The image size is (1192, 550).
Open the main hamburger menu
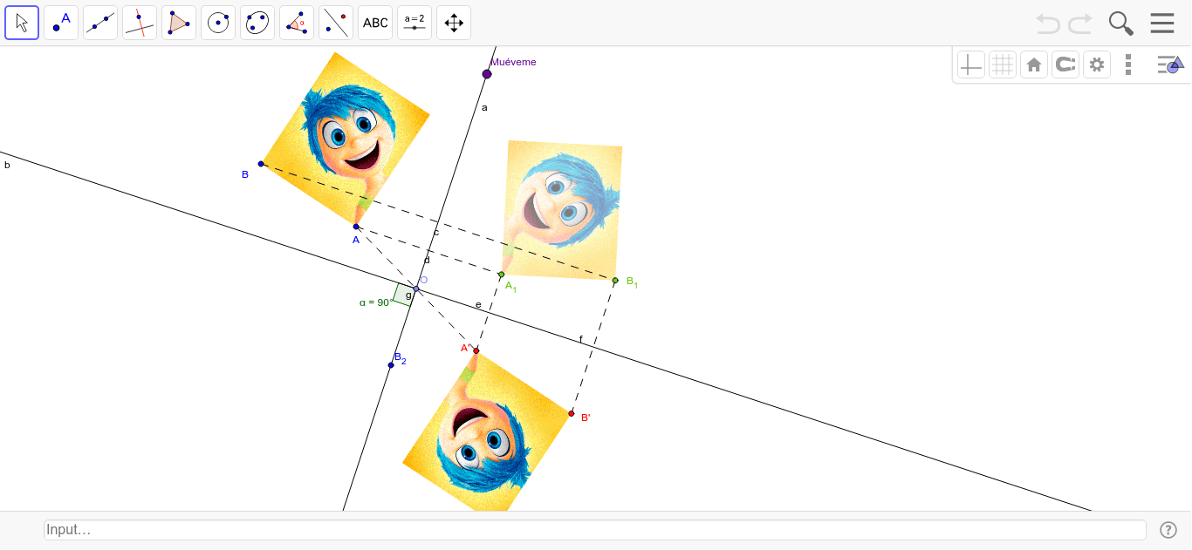[x=1162, y=24]
